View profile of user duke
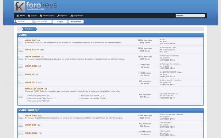The width and height of the screenshot is (221, 138). coord(165,41)
